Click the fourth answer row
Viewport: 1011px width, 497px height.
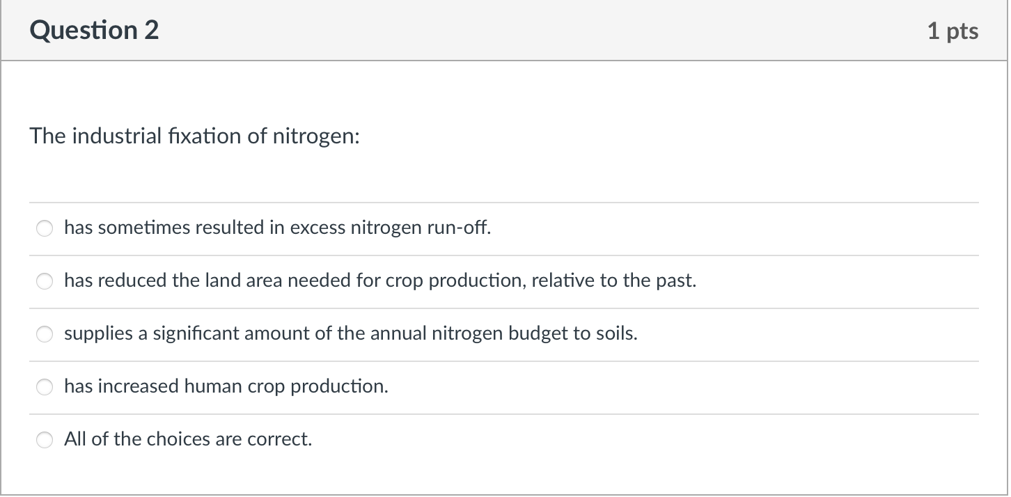point(505,386)
